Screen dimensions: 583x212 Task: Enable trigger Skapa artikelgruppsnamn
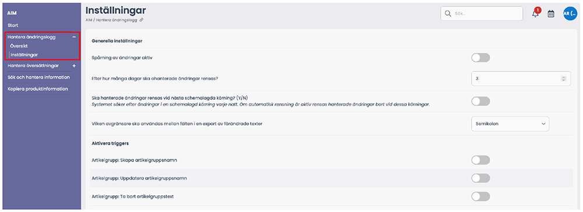coord(480,160)
